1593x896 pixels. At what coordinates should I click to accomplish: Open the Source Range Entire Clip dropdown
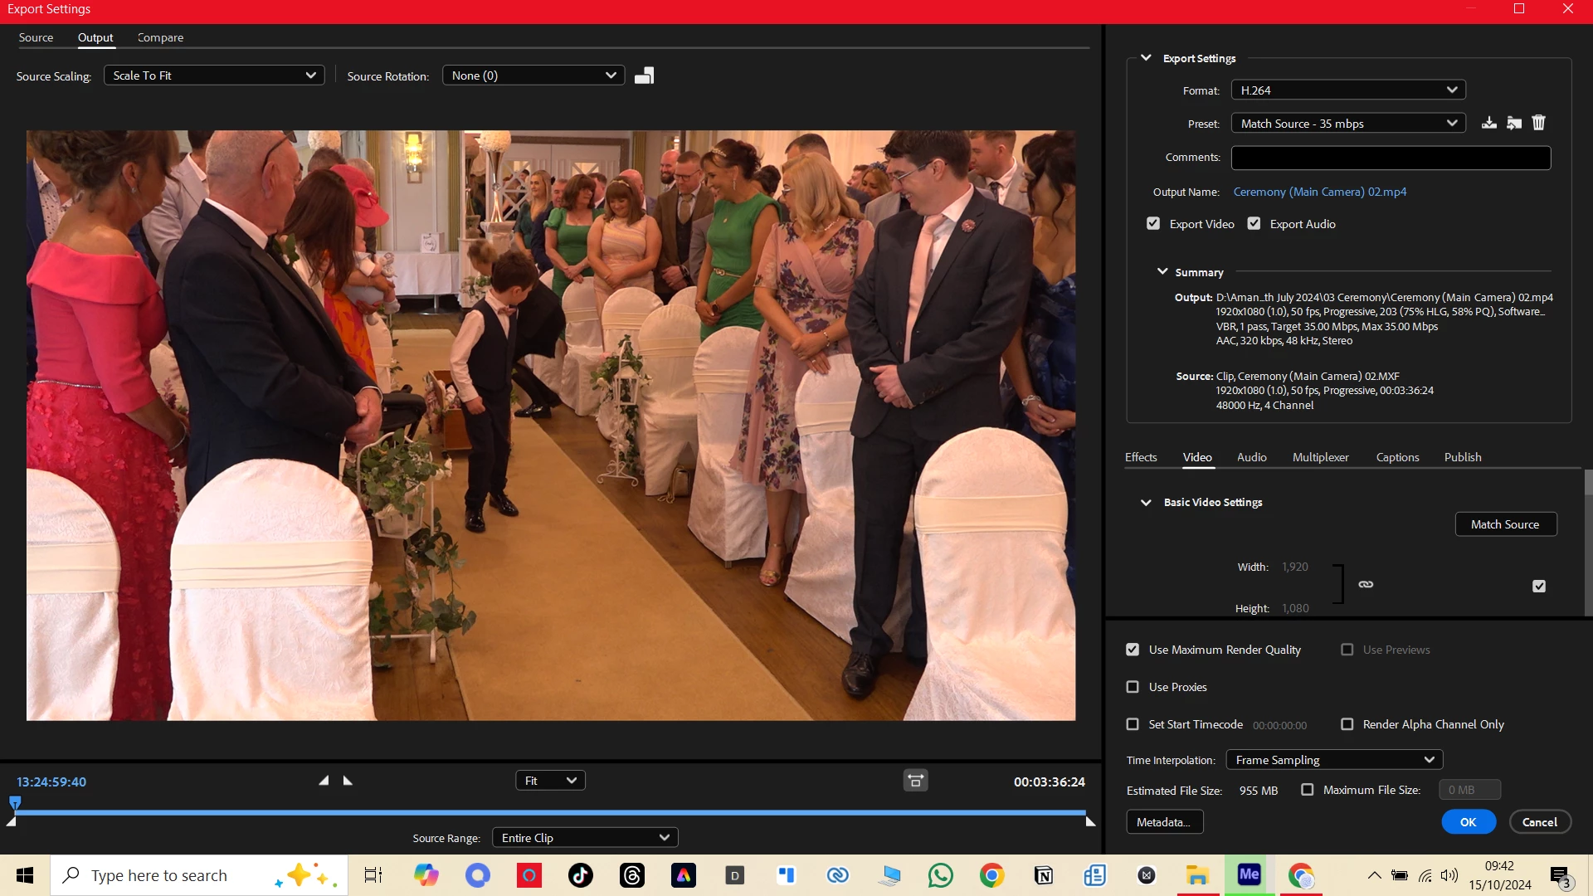click(x=585, y=838)
